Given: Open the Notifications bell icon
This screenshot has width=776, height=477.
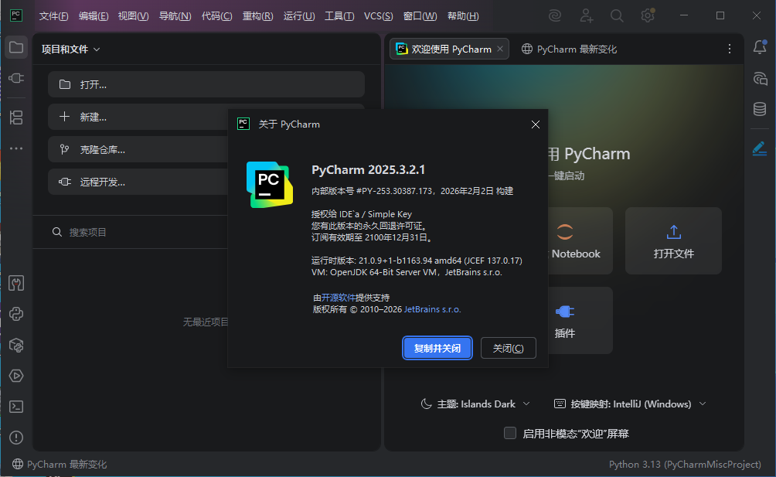Looking at the screenshot, I should 760,48.
